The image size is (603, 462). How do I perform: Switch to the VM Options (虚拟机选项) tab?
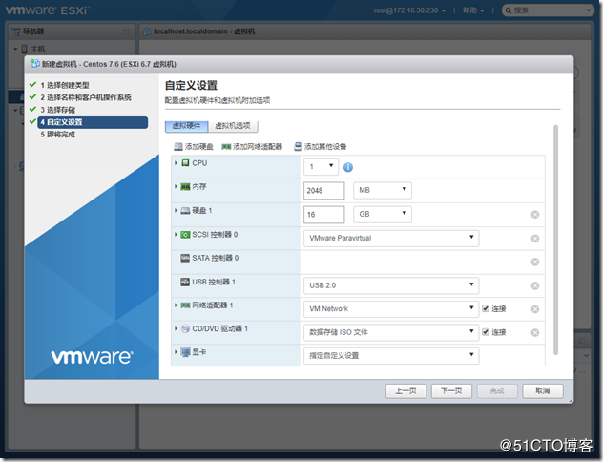tap(233, 126)
